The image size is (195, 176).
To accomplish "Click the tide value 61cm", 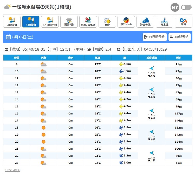I will pos(179,163).
